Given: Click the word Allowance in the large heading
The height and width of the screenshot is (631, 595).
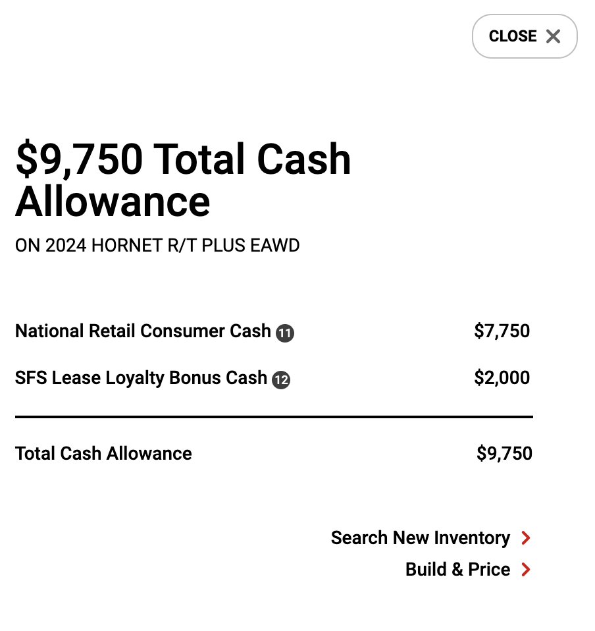Looking at the screenshot, I should point(113,201).
